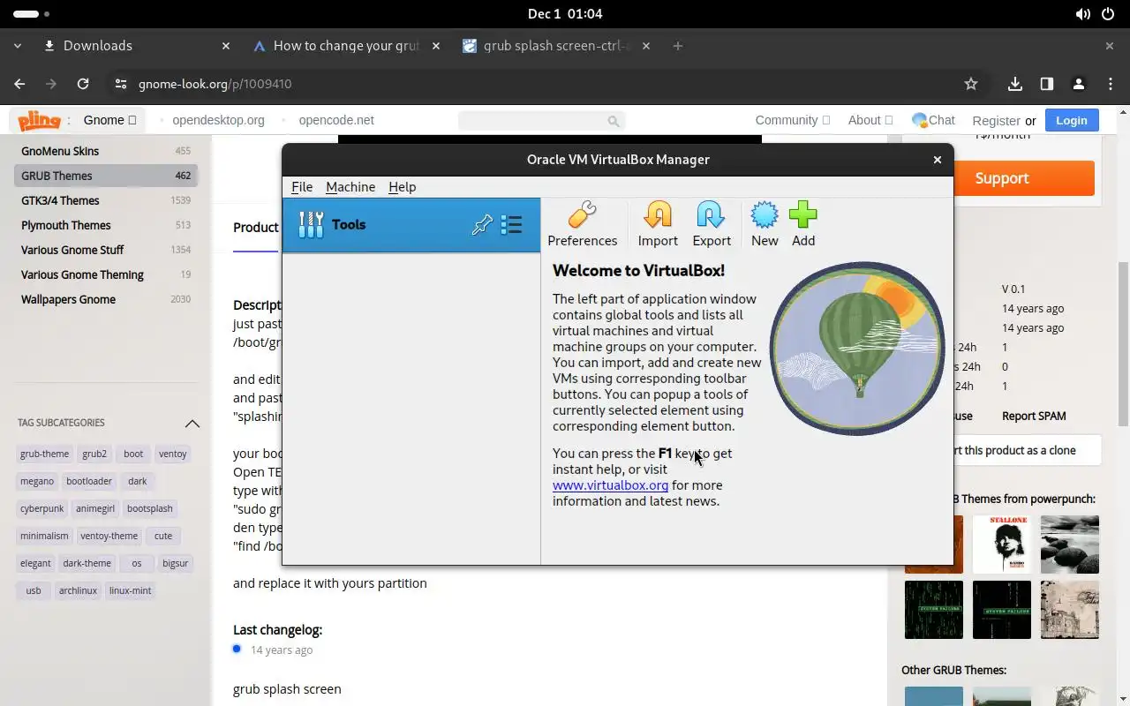Select Plymouth Themes category
This screenshot has height=706, width=1130.
coord(106,225)
